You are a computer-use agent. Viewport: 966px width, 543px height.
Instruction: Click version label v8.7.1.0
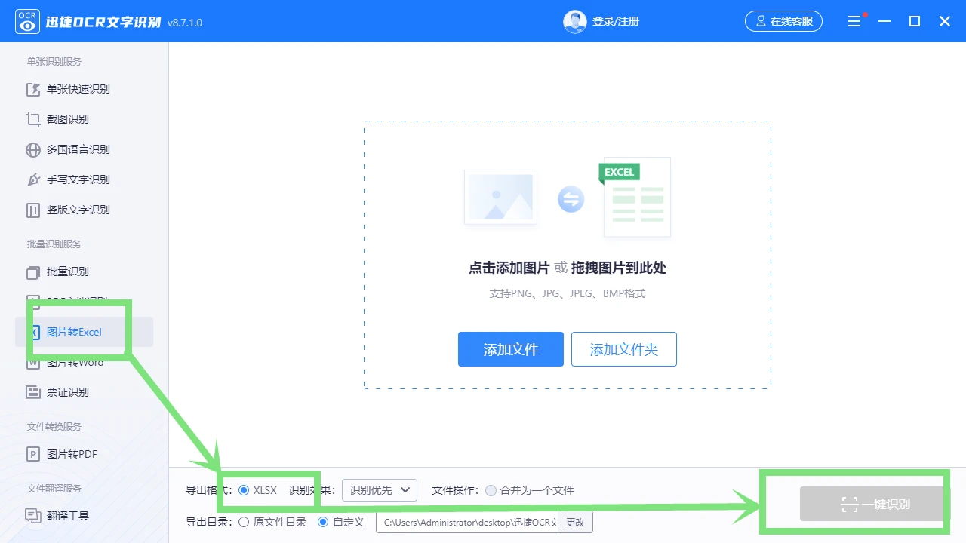pyautogui.click(x=185, y=23)
